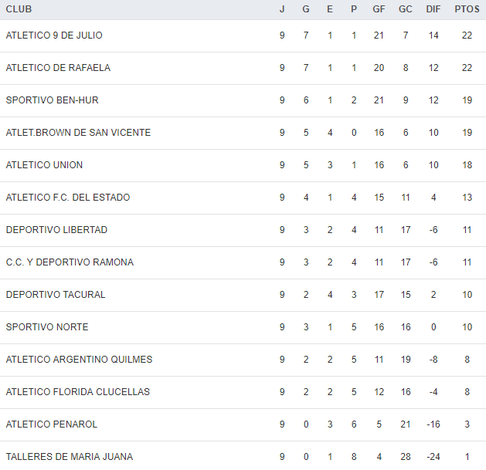Select C.C. Y DEPORTIVO RAMONA row
Screen dimensions: 486x470
70,262
